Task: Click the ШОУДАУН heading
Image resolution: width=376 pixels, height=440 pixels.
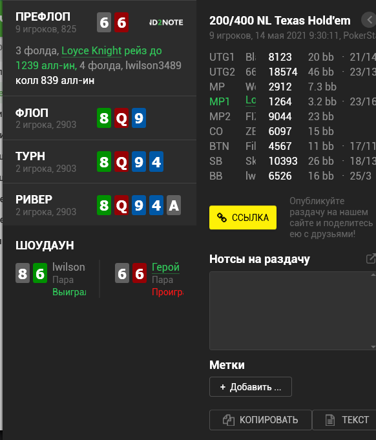Action: [x=45, y=246]
